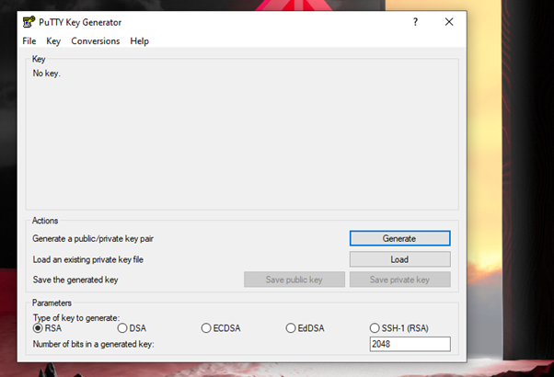
Task: Click 'Generate a public/private key pair' label
Action: tap(93, 239)
